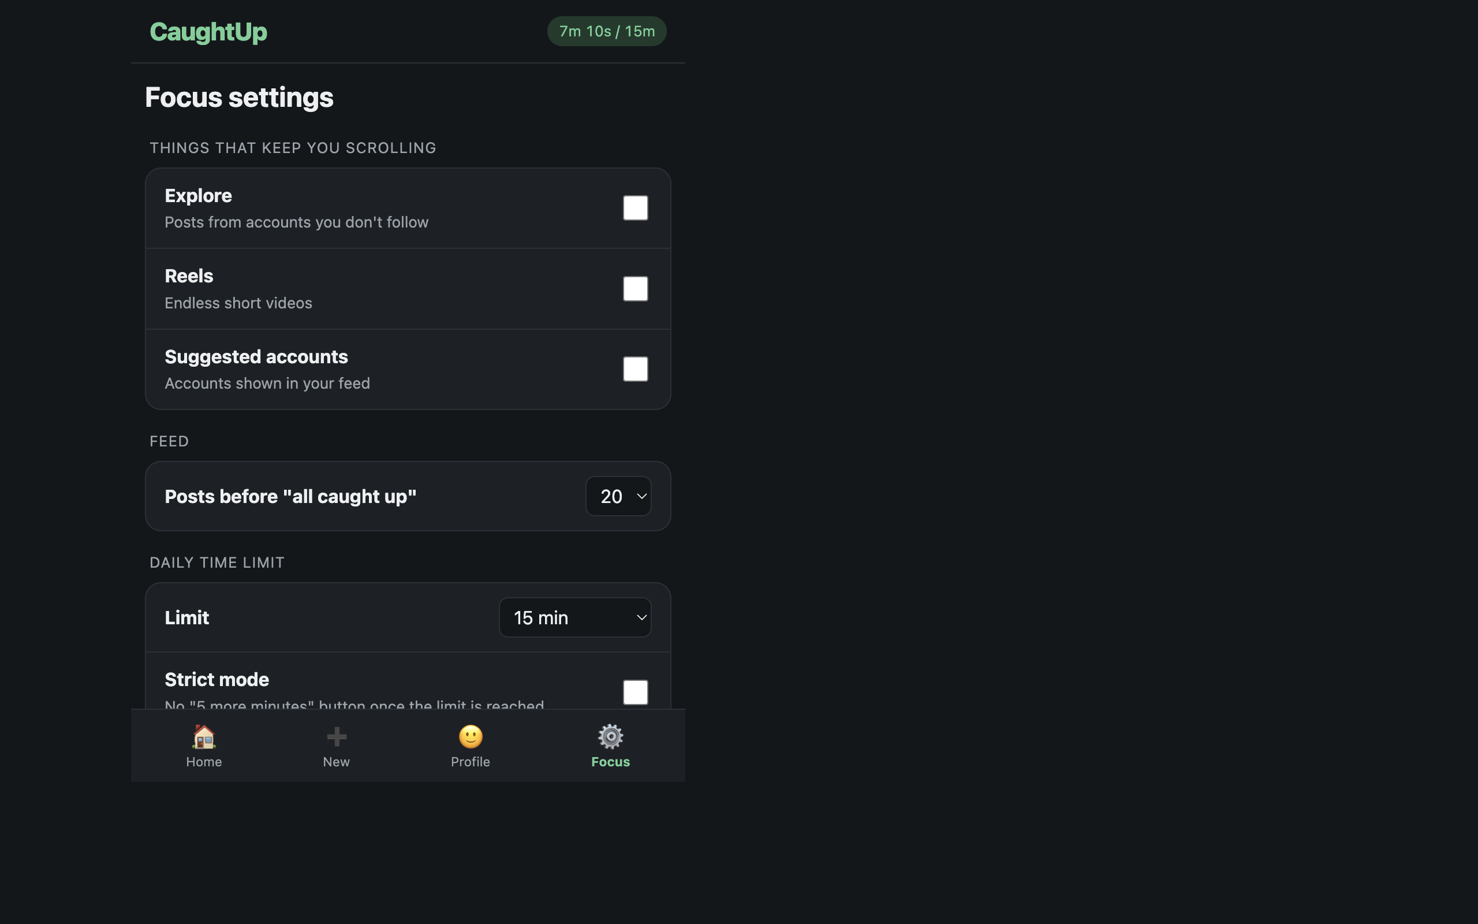Screen dimensions: 1478x924
Task: Click the "Strict mode" row title
Action: click(x=217, y=680)
